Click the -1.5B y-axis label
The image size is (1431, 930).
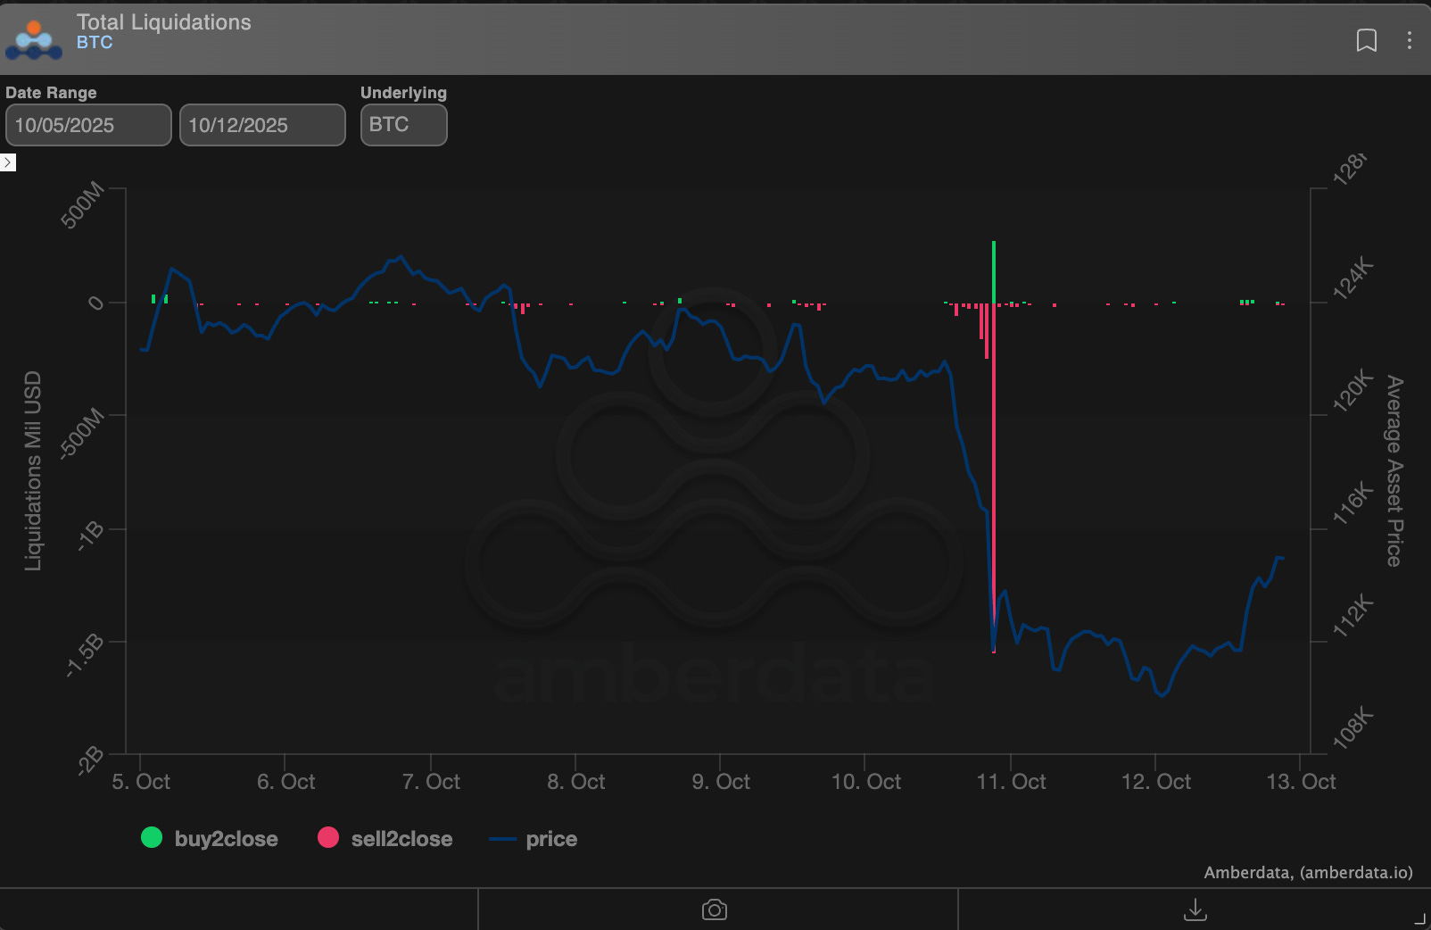[86, 656]
